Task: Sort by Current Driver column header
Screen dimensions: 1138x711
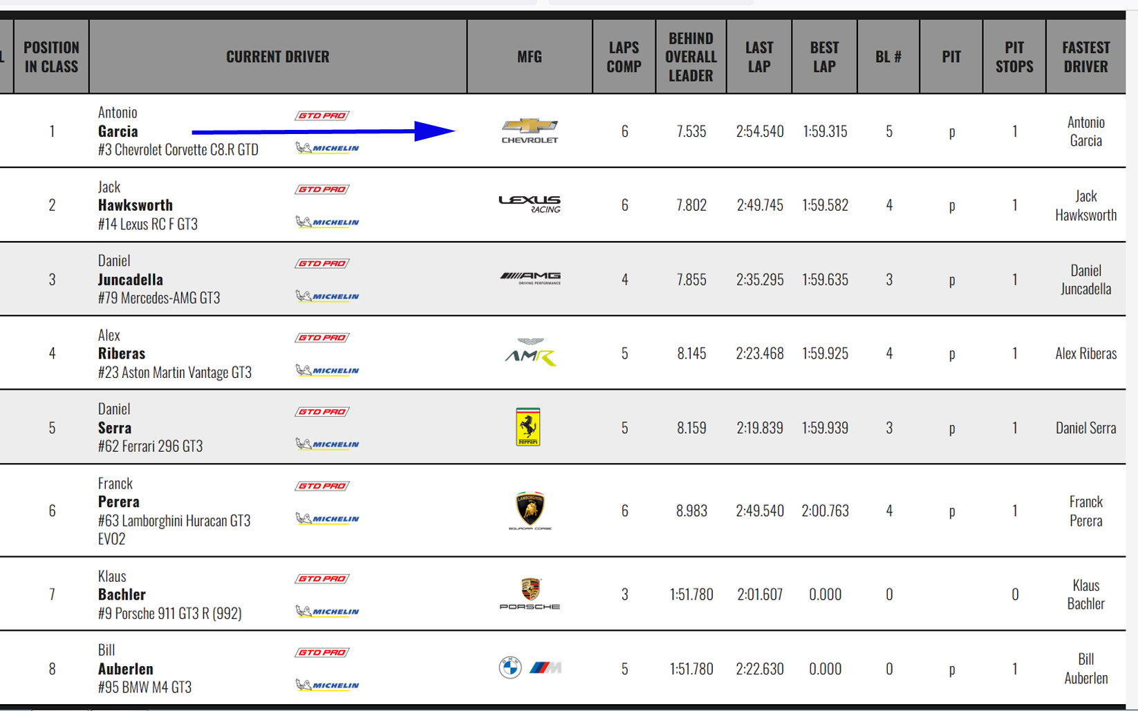Action: tap(277, 57)
